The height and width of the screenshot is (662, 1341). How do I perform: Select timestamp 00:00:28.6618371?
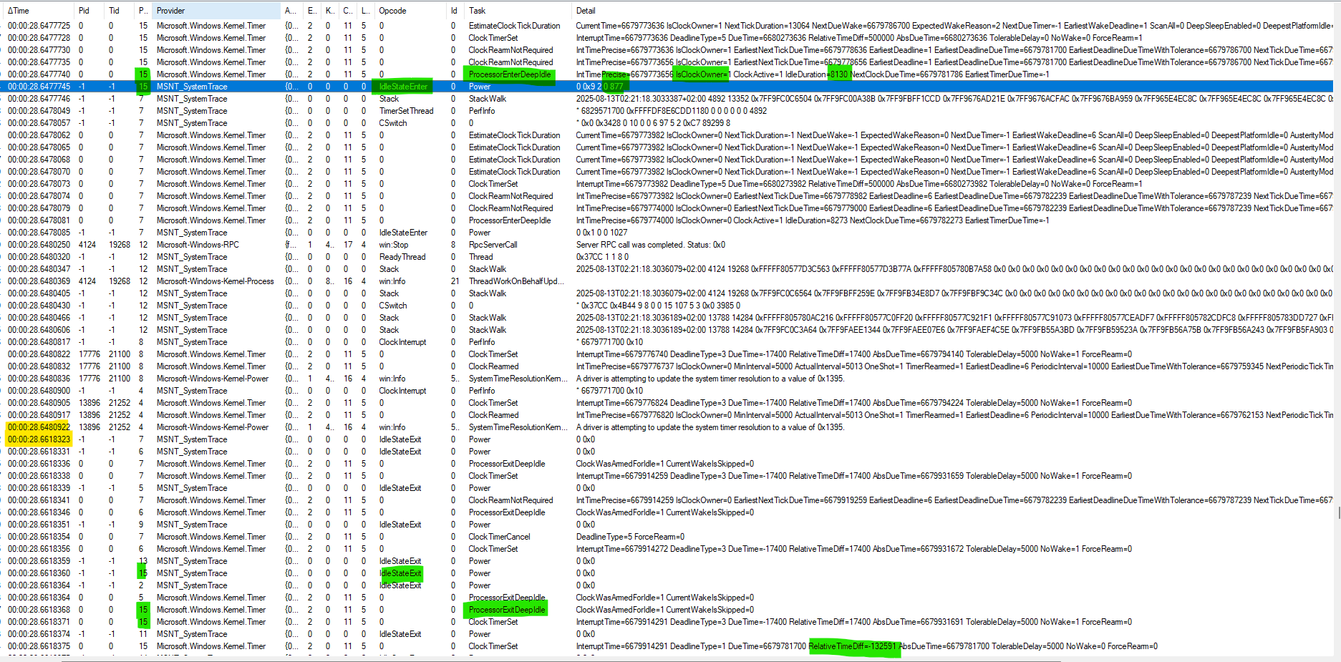pos(39,622)
